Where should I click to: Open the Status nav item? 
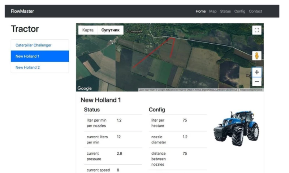click(225, 11)
